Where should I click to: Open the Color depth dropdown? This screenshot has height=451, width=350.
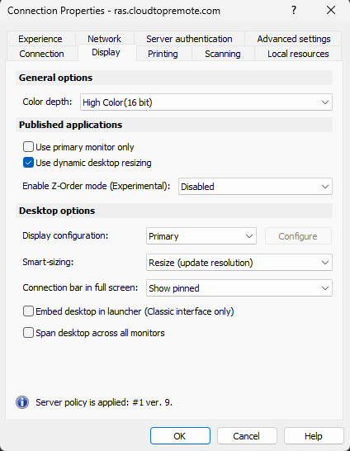click(x=206, y=102)
